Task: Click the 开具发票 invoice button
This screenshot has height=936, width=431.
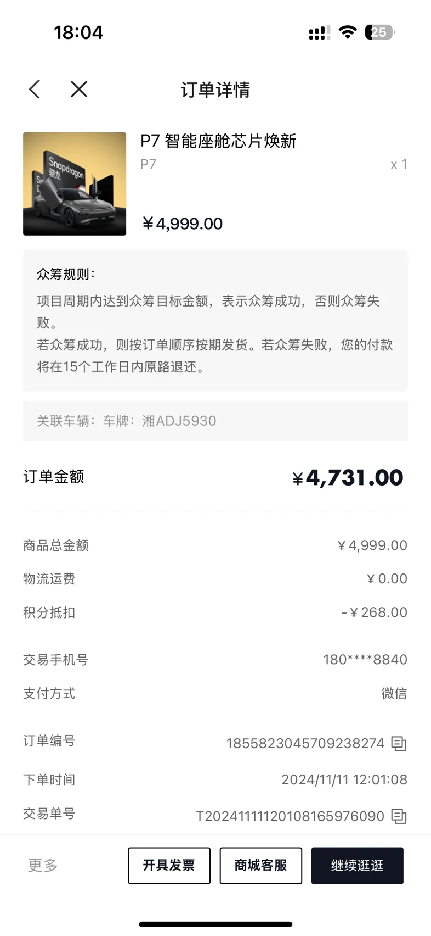Action: pos(169,866)
